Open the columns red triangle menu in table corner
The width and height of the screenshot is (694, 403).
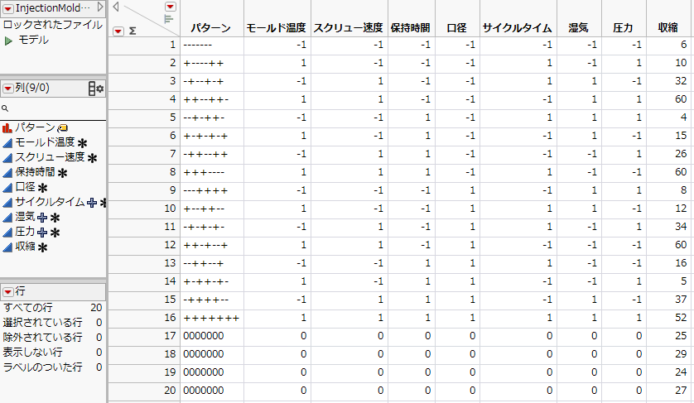(x=171, y=7)
